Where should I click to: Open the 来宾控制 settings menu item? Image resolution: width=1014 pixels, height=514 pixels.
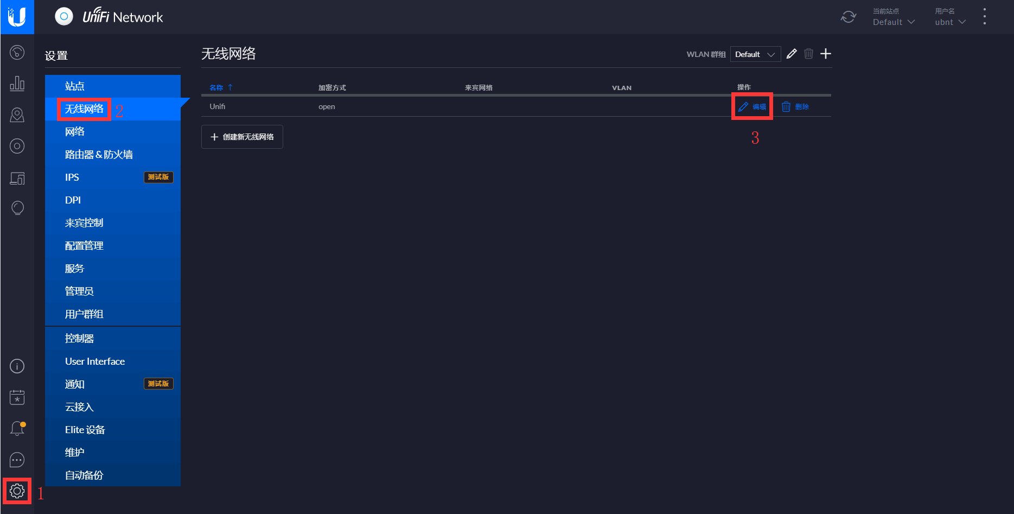(83, 223)
